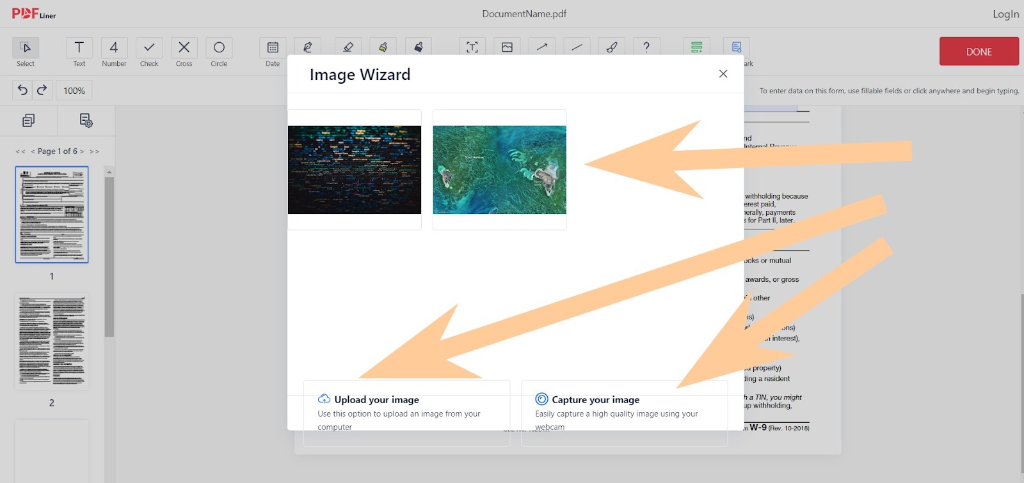Choose Capture your image option
The height and width of the screenshot is (483, 1024).
625,413
